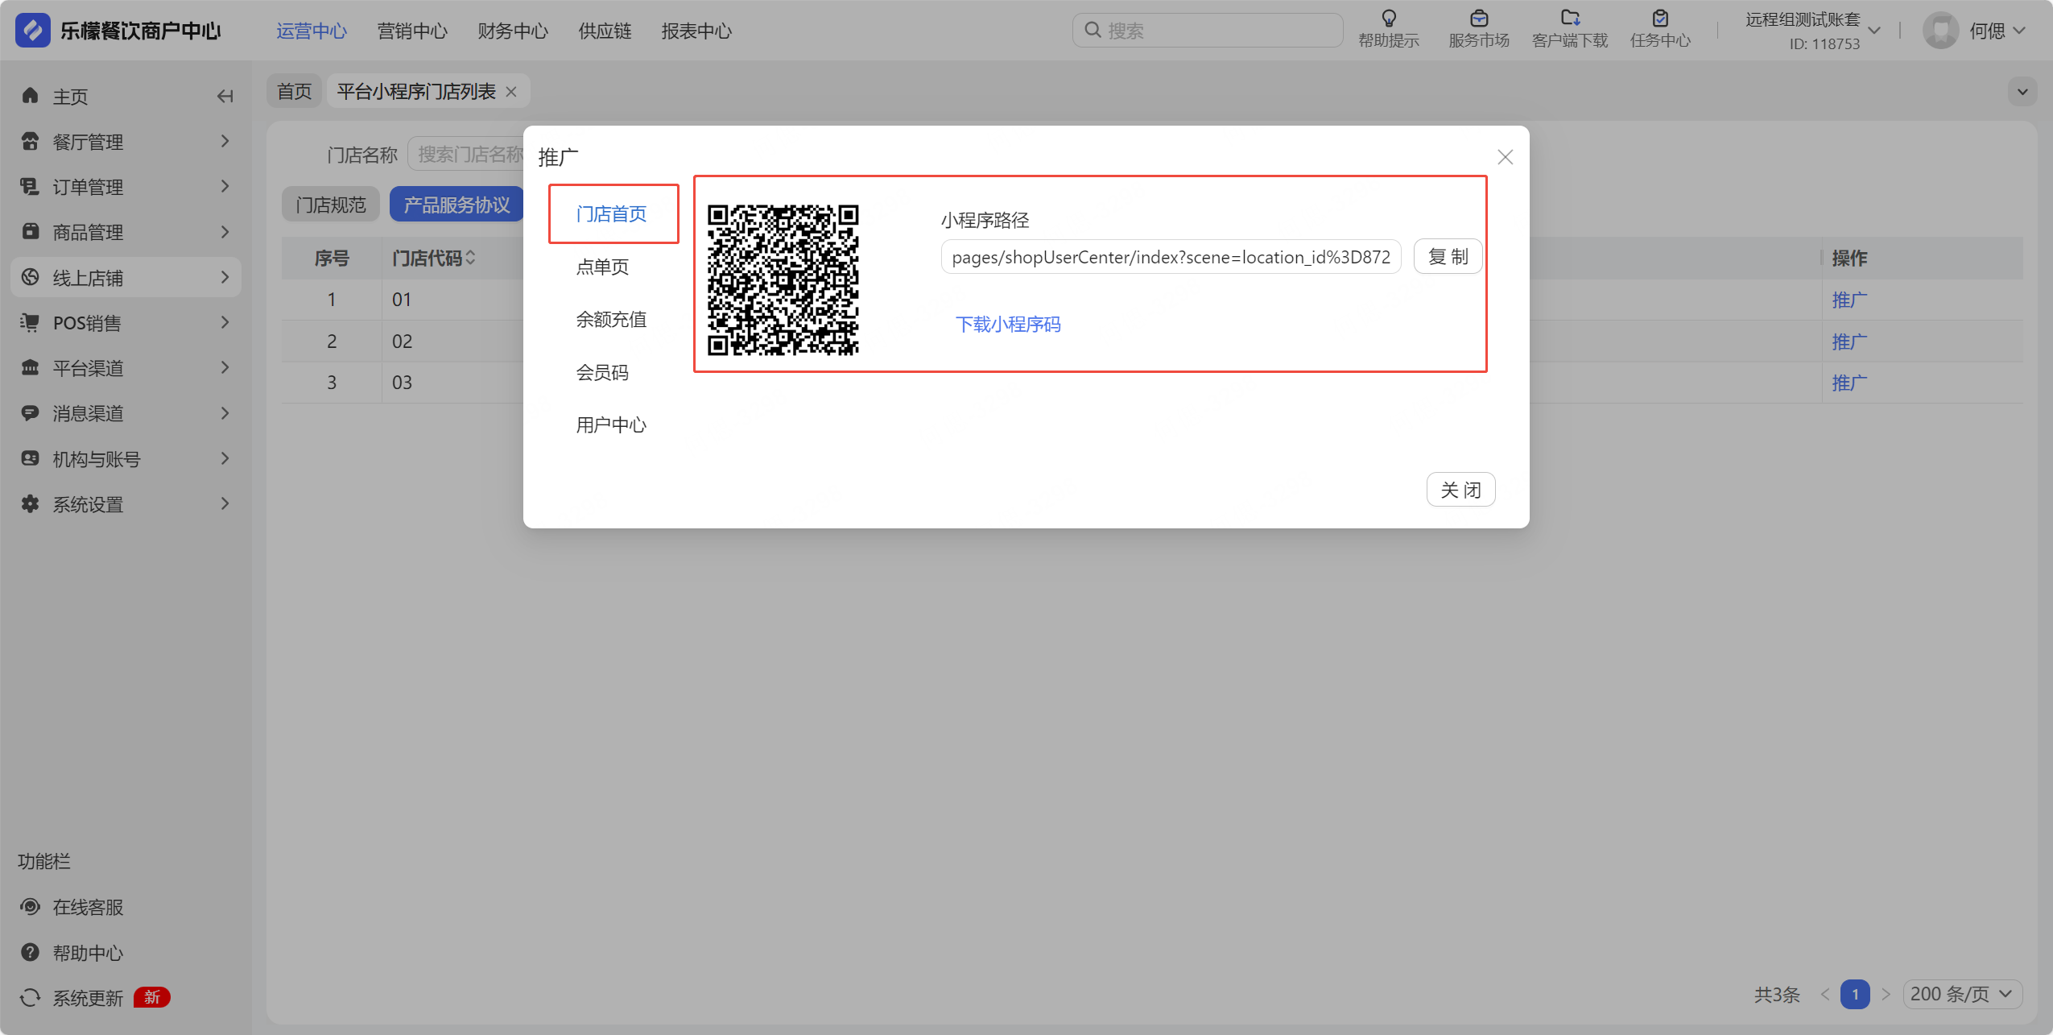Expand 线上店铺 submenu chevron

tap(225, 277)
